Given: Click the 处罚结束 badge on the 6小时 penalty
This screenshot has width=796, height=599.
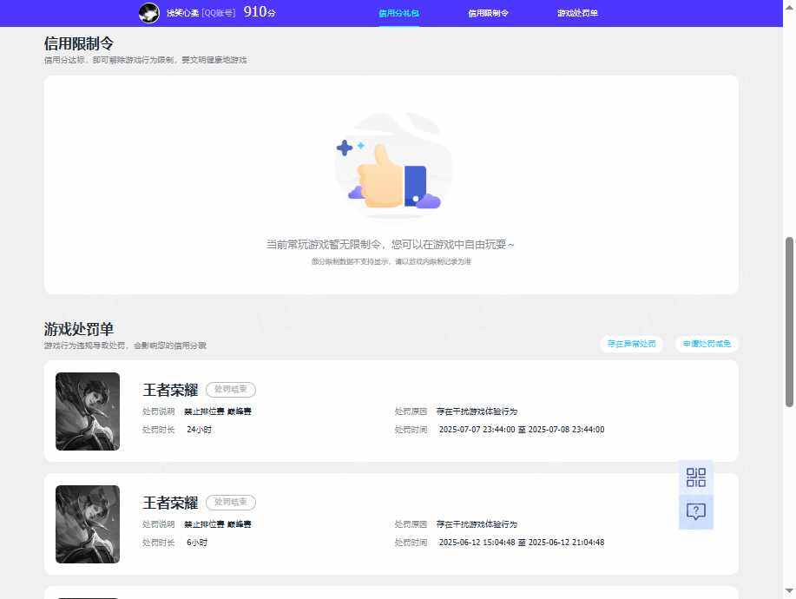Looking at the screenshot, I should (231, 502).
